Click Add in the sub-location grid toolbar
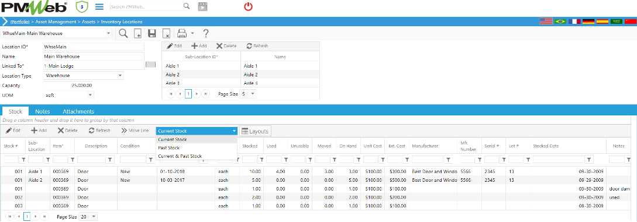This screenshot has height=222, width=637. 199,46
